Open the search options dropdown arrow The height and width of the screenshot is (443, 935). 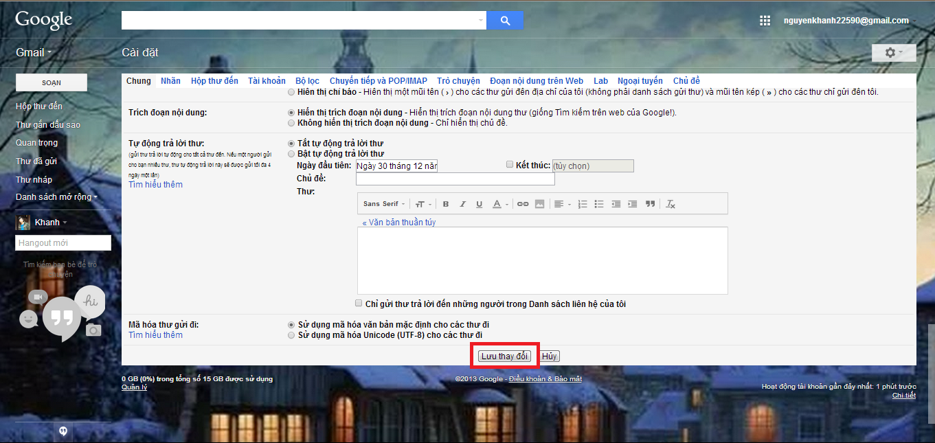pyautogui.click(x=480, y=21)
